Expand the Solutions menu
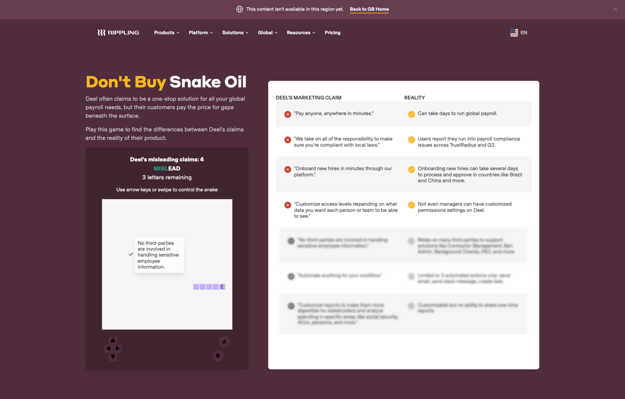This screenshot has height=399, width=625. 235,32
